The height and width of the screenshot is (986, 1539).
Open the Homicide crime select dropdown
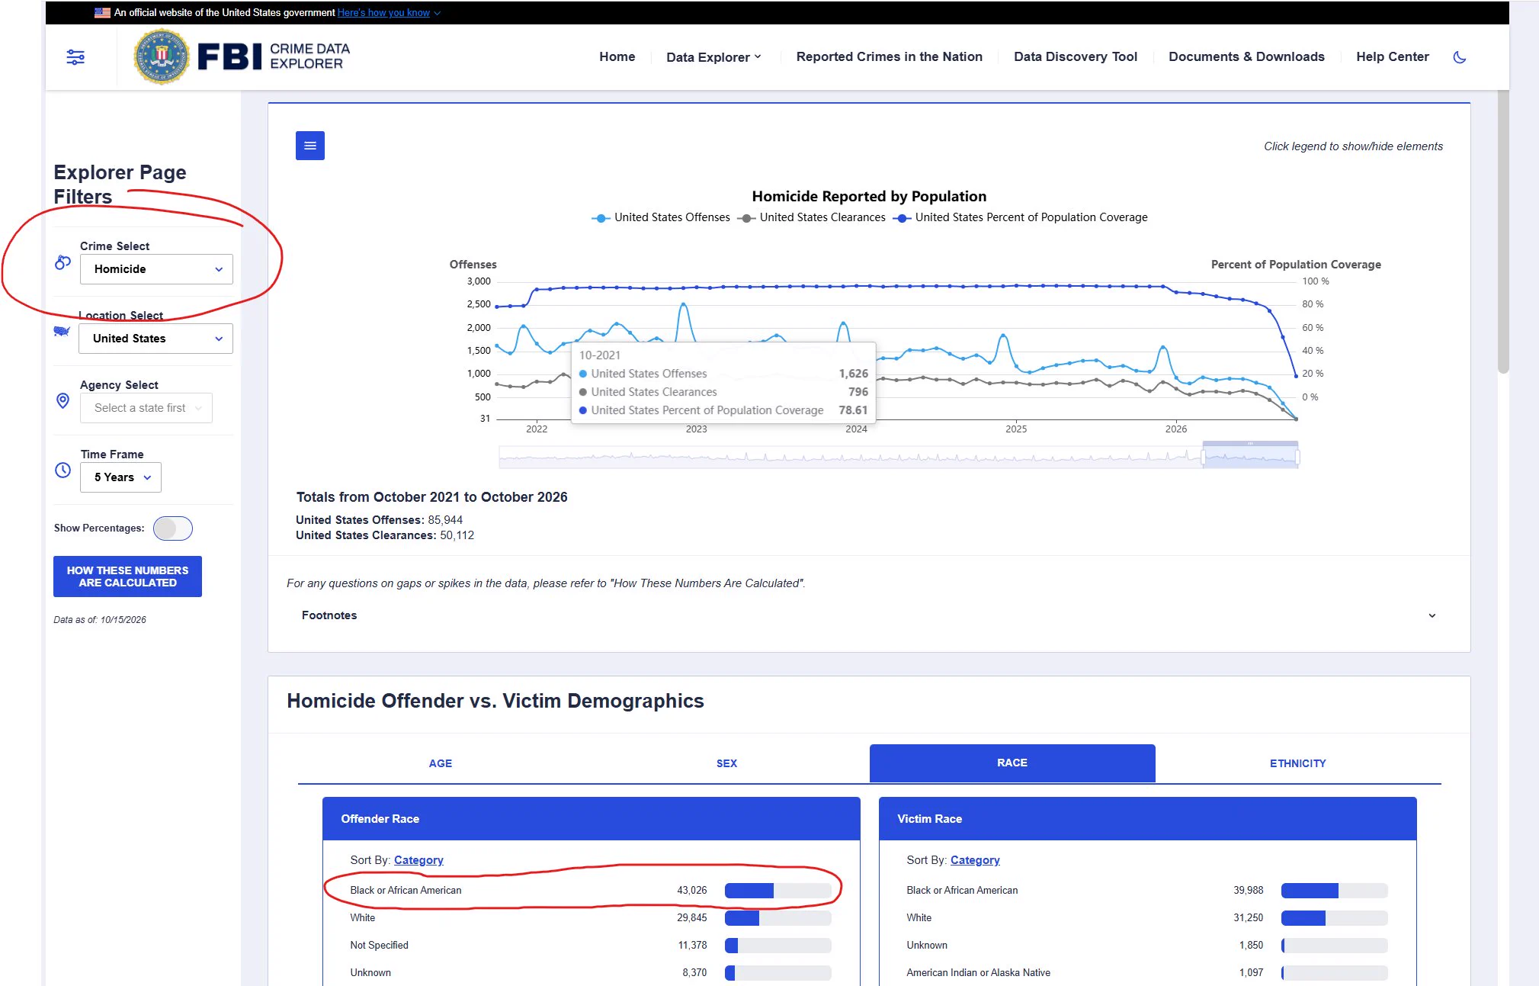point(156,269)
